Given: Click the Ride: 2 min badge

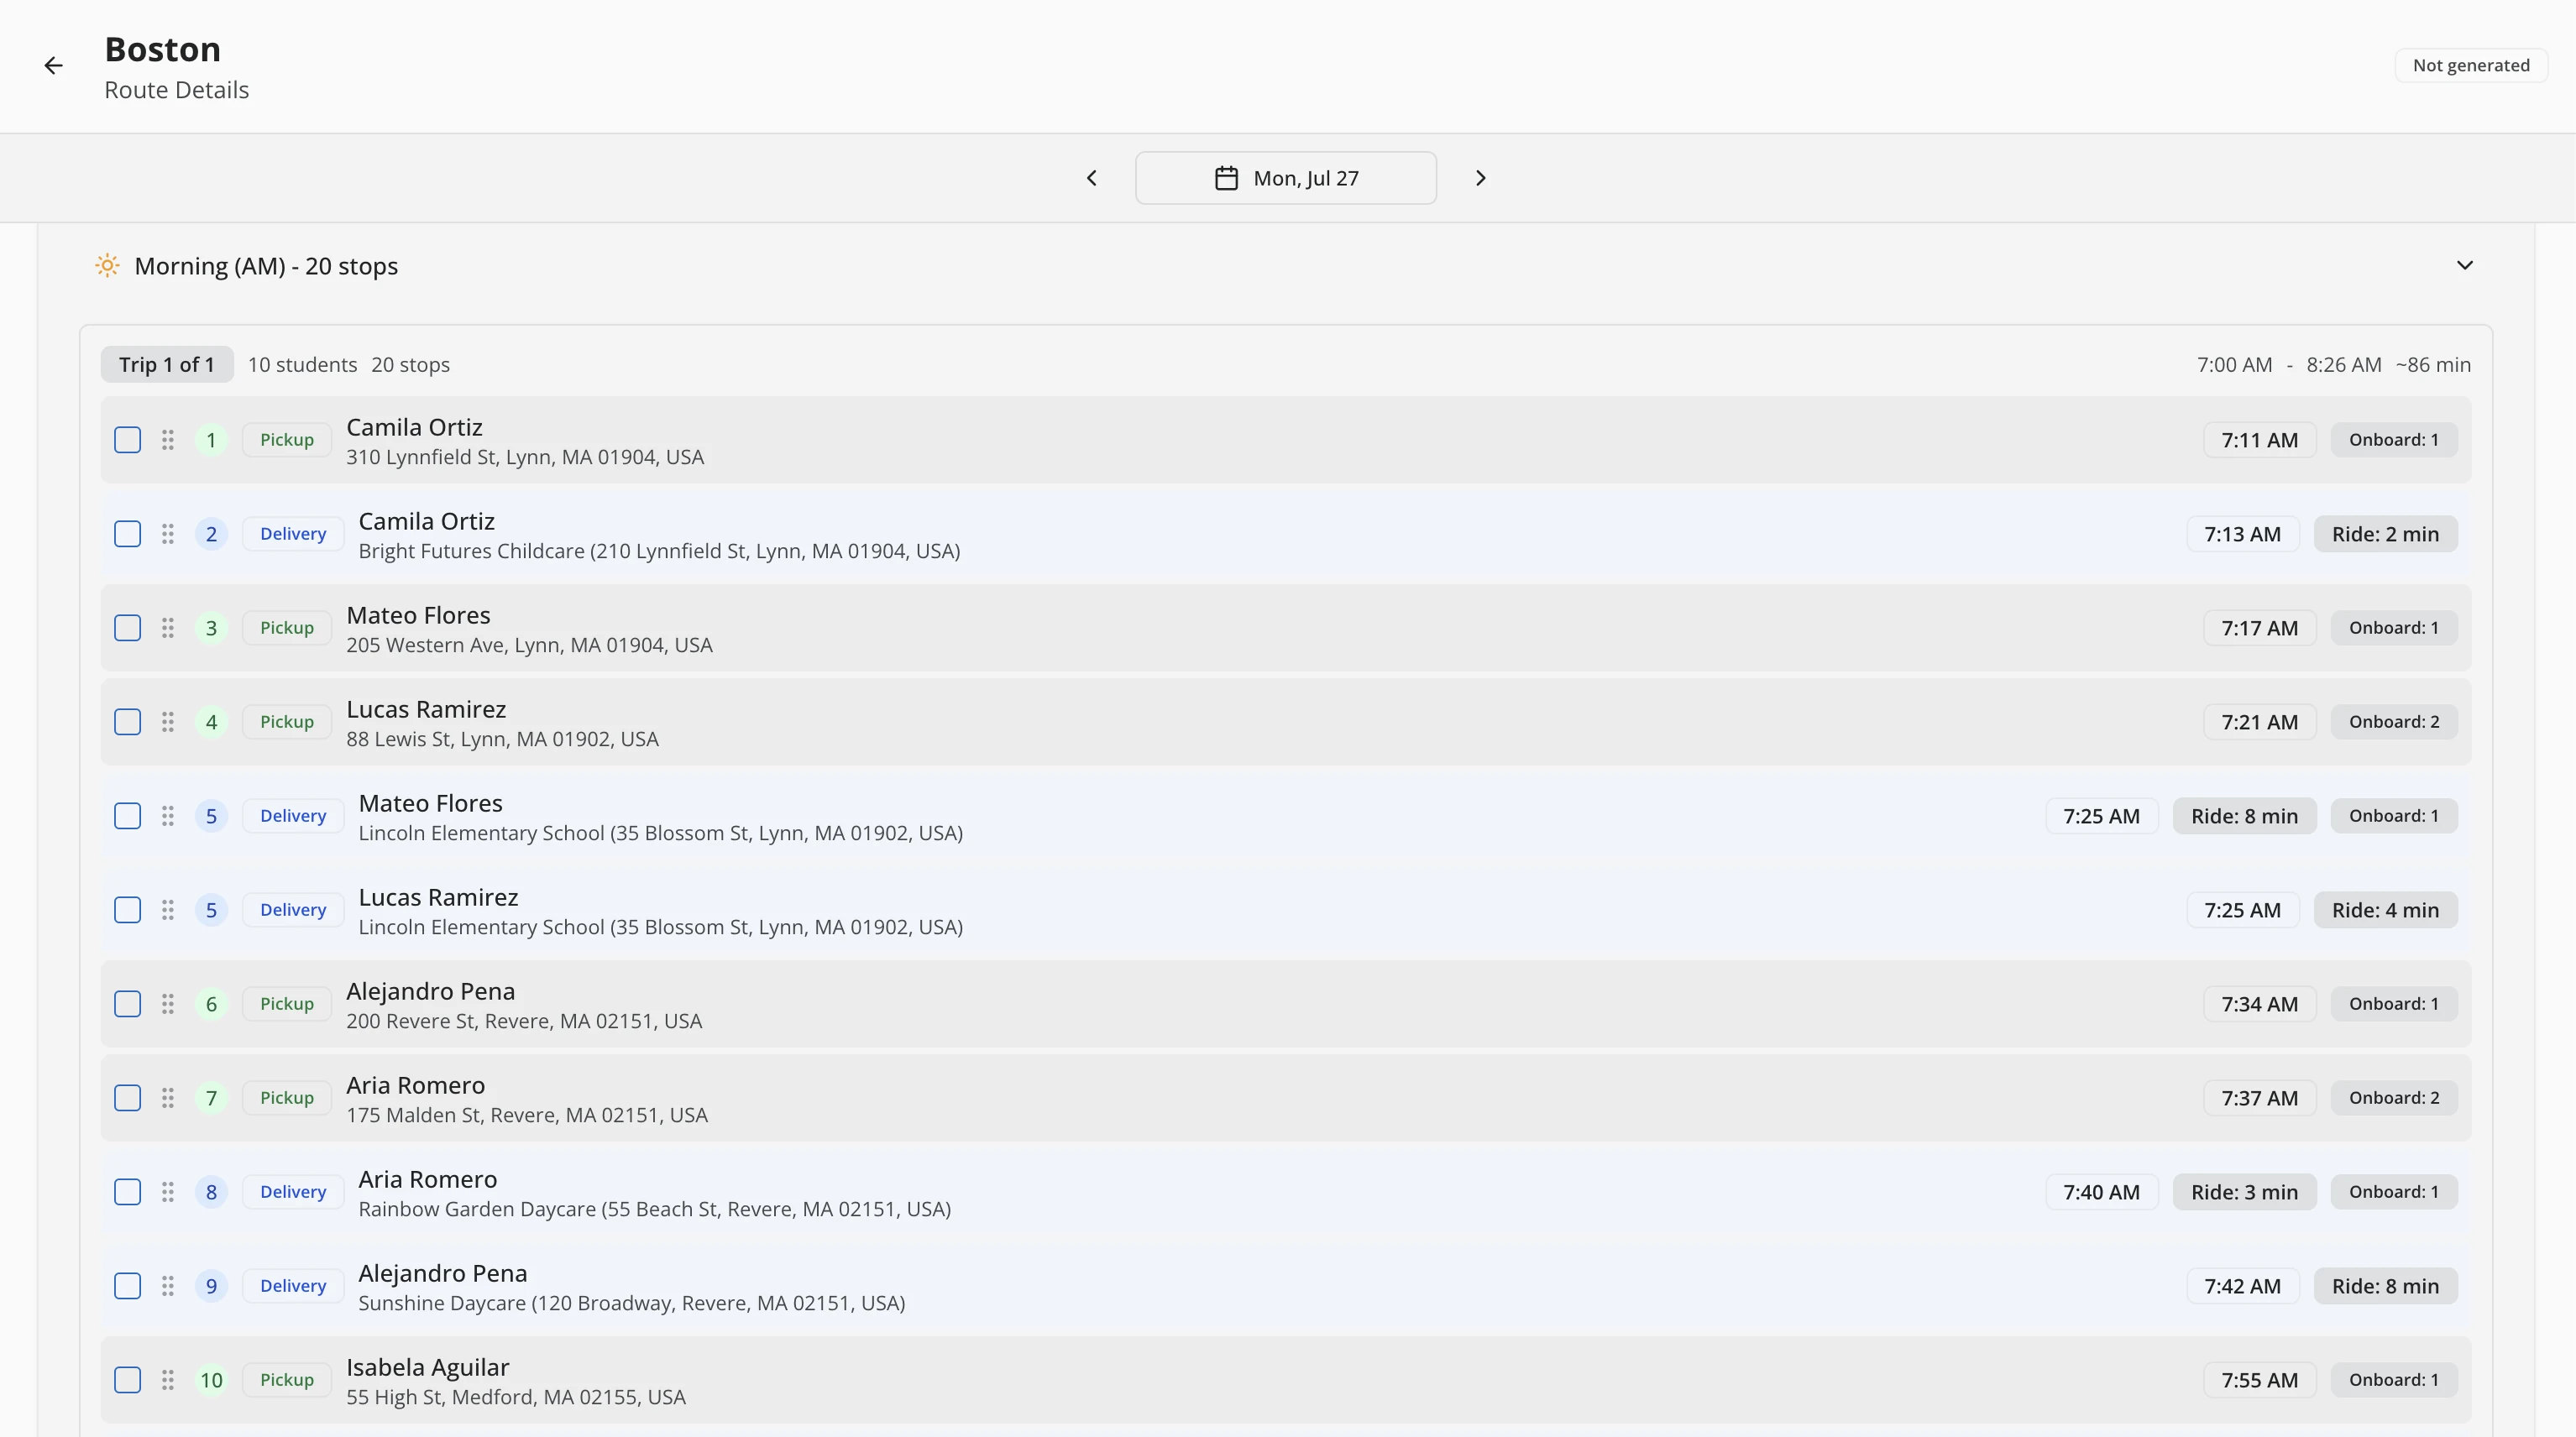Looking at the screenshot, I should click(x=2385, y=534).
